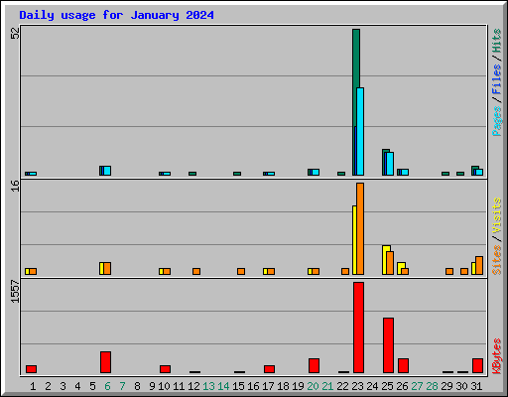Click the red KBytes bar for day 10
Screen dimensions: 508x397
coord(165,369)
